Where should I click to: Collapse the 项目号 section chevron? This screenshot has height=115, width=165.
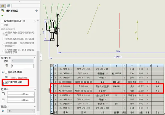tap(35, 58)
